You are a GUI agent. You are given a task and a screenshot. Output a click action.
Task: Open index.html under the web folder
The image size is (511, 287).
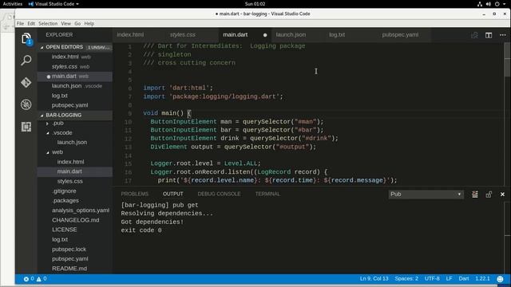point(70,162)
